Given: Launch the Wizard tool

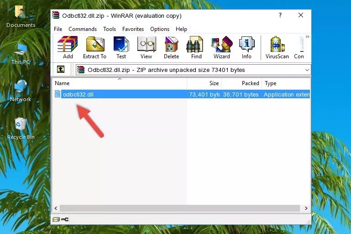Looking at the screenshot, I should (222, 47).
